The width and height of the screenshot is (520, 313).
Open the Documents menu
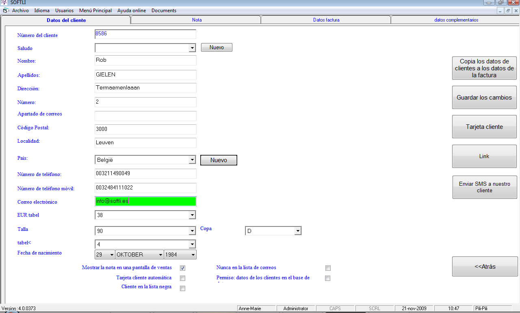(x=164, y=11)
